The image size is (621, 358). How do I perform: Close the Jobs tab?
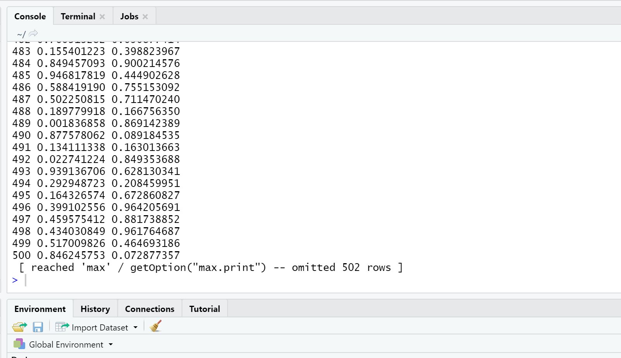click(145, 17)
